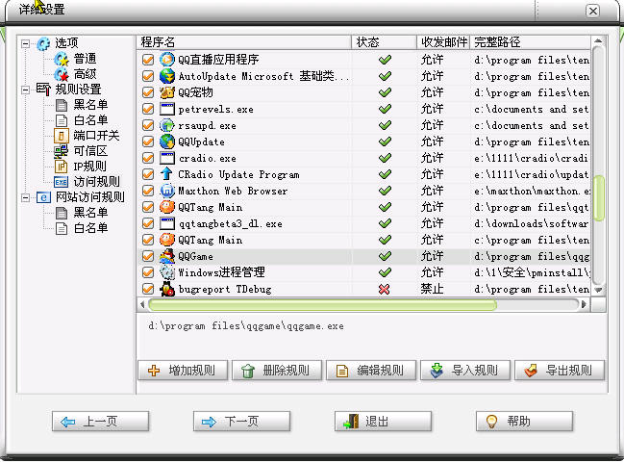Collapse the 选项 tree node
This screenshot has width=624, height=463.
[25, 43]
